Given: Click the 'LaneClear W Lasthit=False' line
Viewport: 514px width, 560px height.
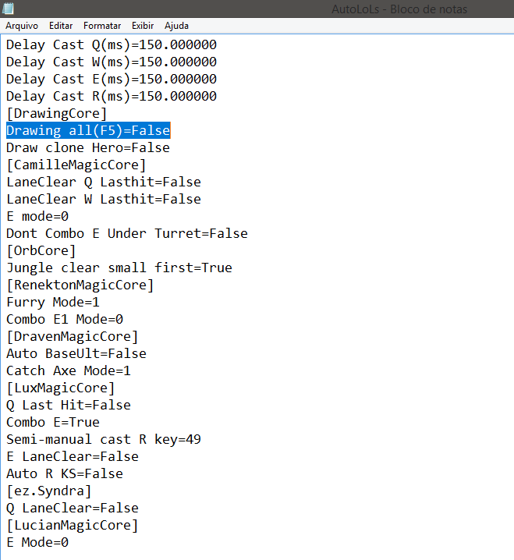Looking at the screenshot, I should [x=104, y=200].
